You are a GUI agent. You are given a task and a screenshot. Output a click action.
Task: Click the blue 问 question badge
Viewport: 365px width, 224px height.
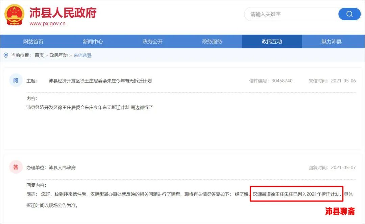16,81
